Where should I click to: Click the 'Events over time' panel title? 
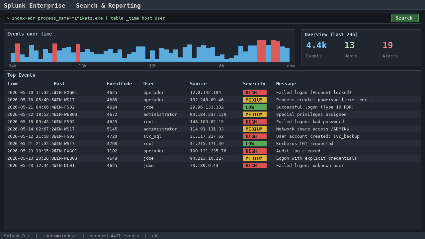click(30, 34)
